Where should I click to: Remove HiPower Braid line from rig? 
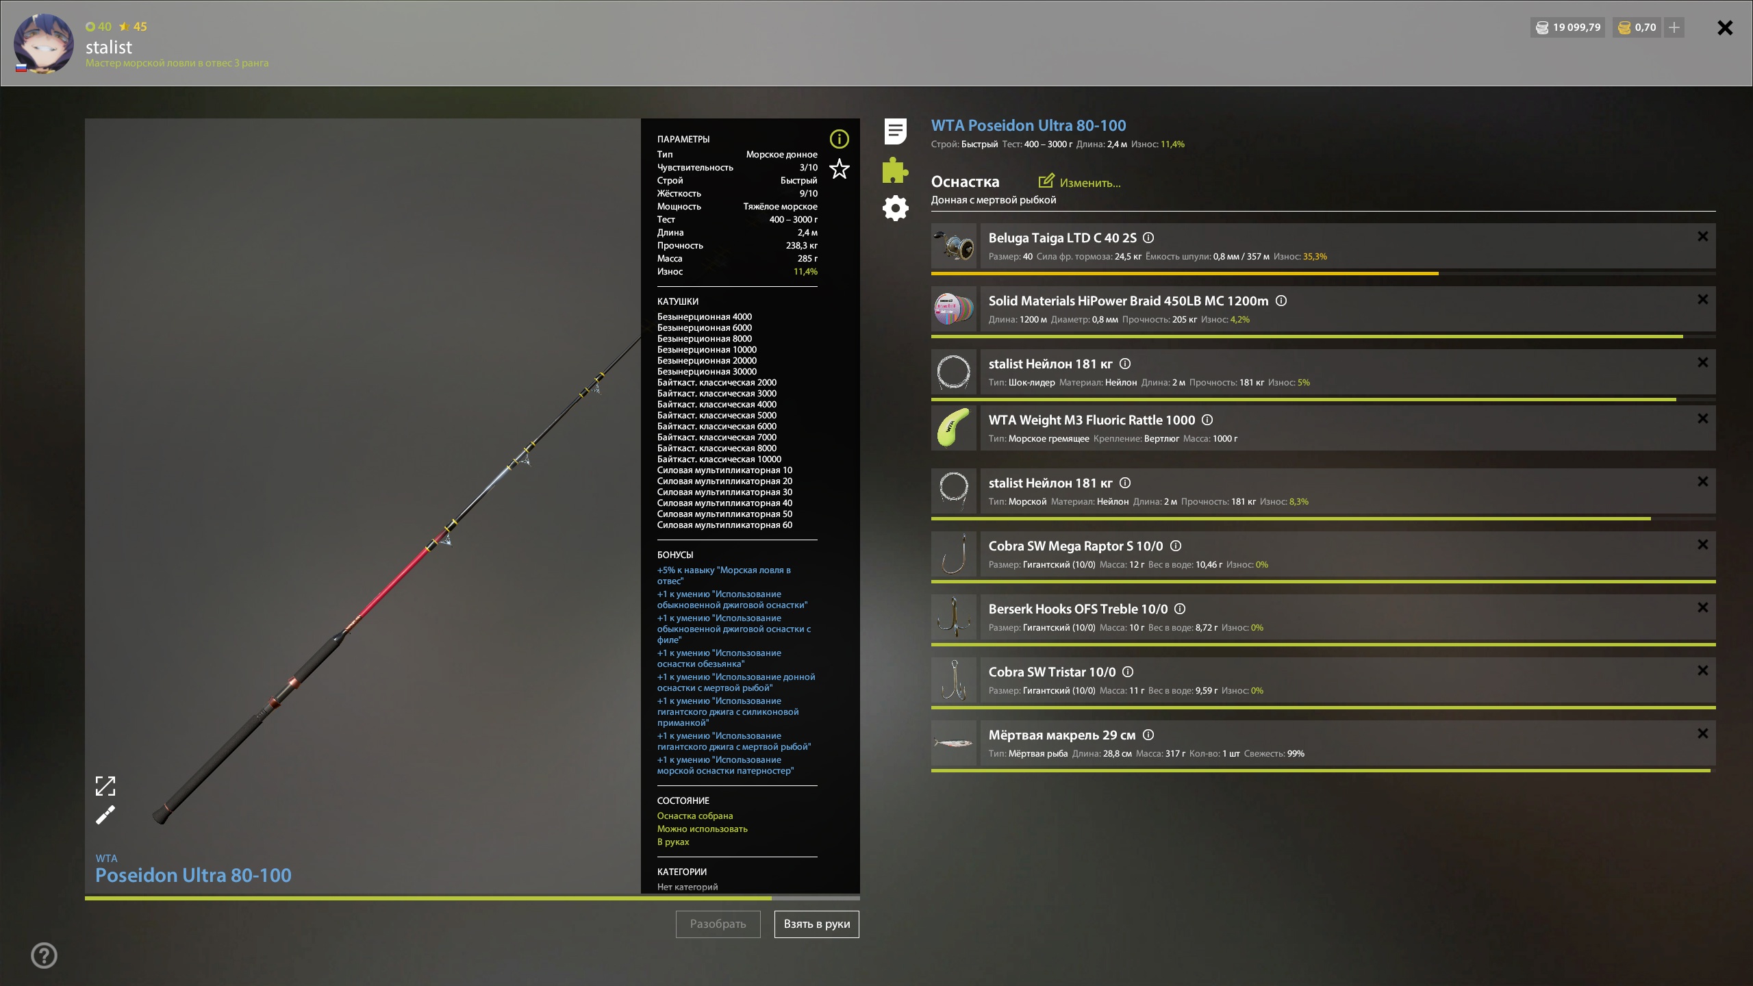pyautogui.click(x=1702, y=299)
